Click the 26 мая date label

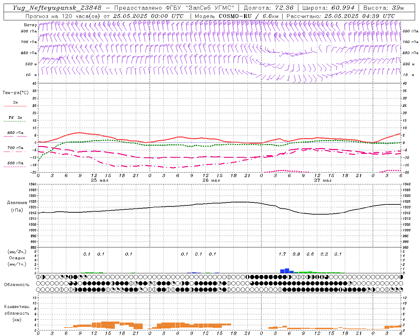[x=211, y=180]
